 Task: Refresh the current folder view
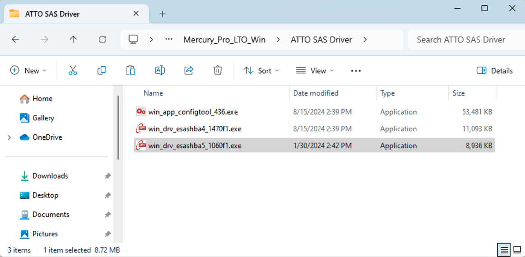pos(102,40)
